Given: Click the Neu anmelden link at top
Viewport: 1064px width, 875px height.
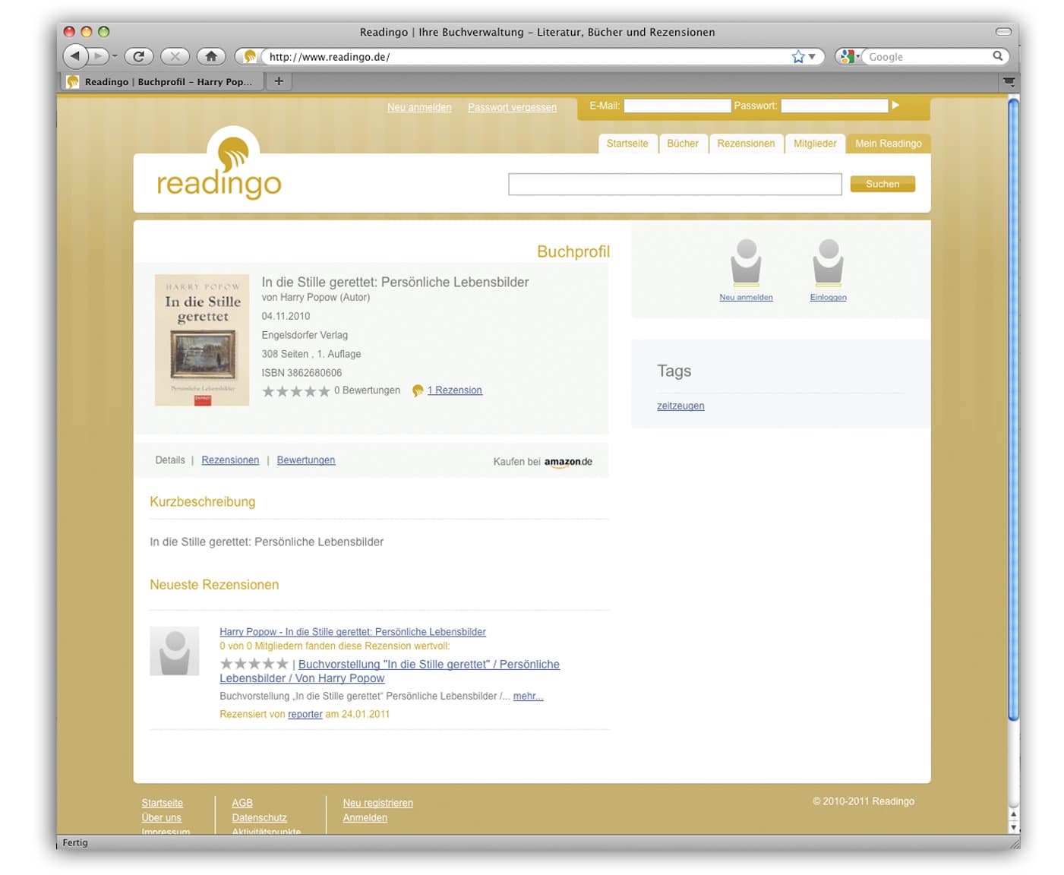Looking at the screenshot, I should (x=419, y=108).
